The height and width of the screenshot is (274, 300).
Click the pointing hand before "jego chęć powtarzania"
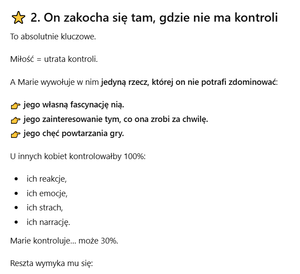tap(15, 134)
